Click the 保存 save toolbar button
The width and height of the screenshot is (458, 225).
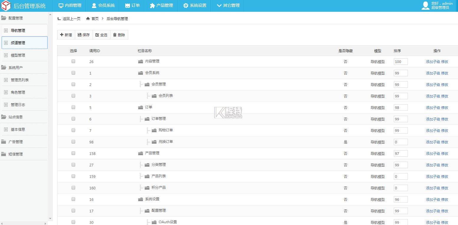coord(84,35)
